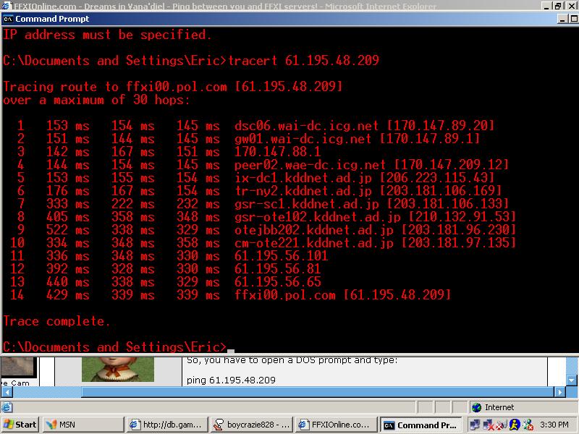Click hop 8 host gsr-ote102.kddnet.ad.jp
Viewport: 579px width, 434px height.
pyautogui.click(x=317, y=218)
